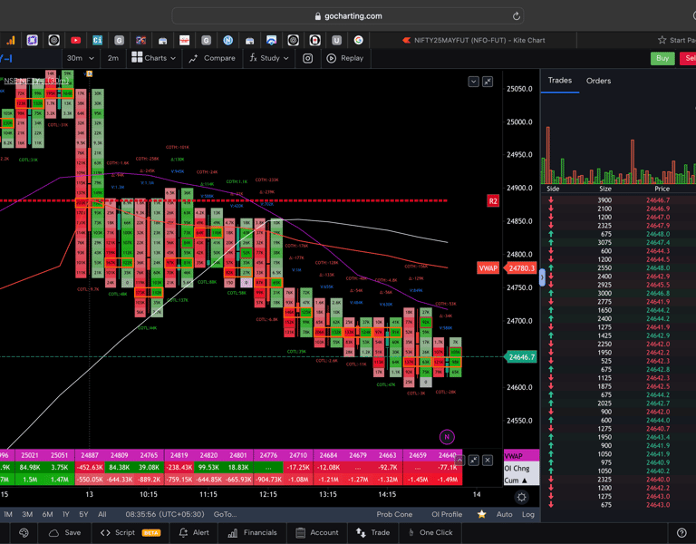Set the range to 5Y

point(83,514)
